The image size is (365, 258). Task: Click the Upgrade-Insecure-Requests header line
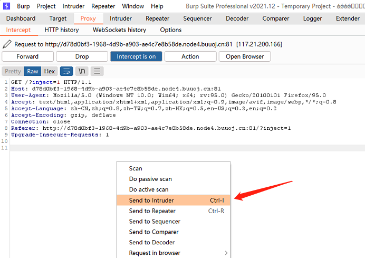pyautogui.click(x=60, y=135)
